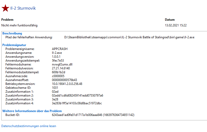Select the Zusatzinformation 2 hash value

point(78,95)
